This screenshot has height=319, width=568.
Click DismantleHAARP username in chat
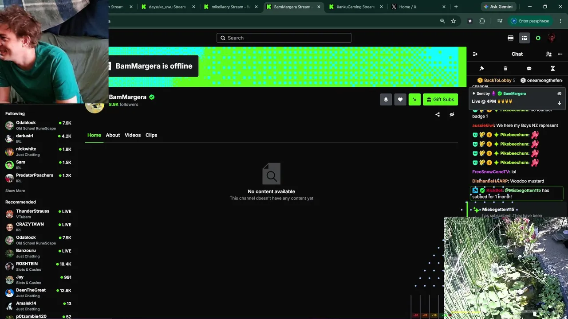point(490,181)
